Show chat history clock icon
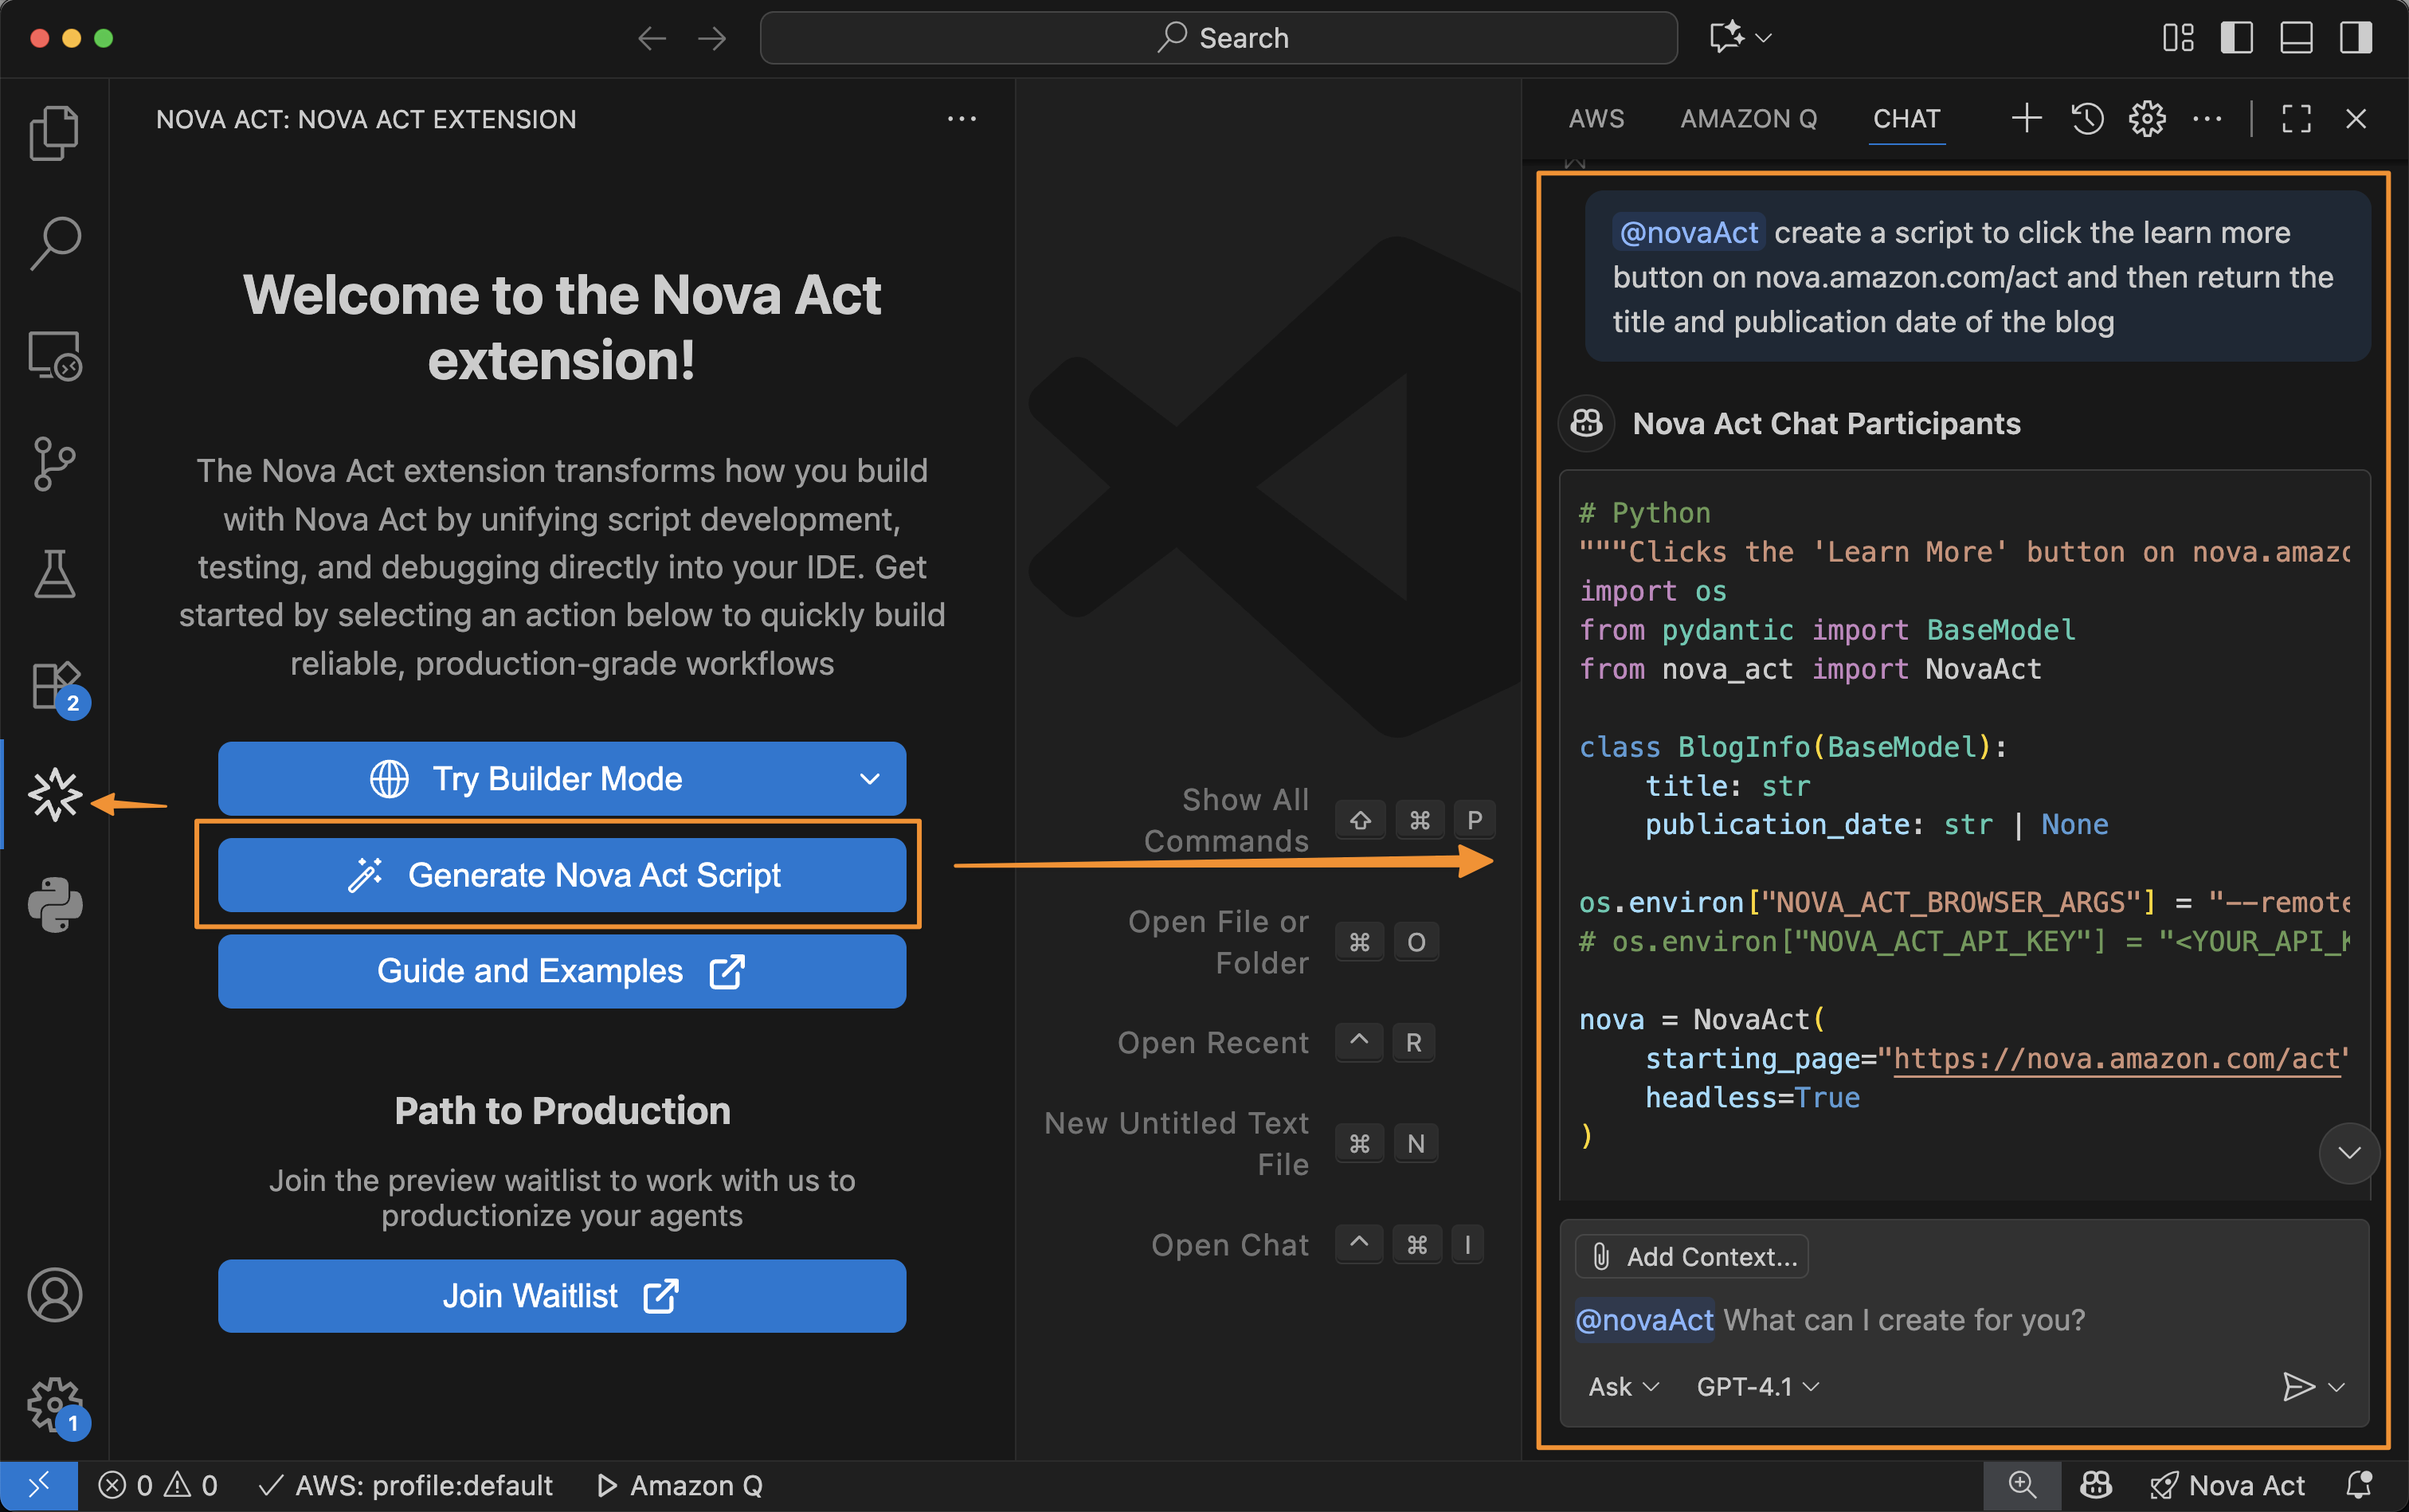 pos(2087,119)
